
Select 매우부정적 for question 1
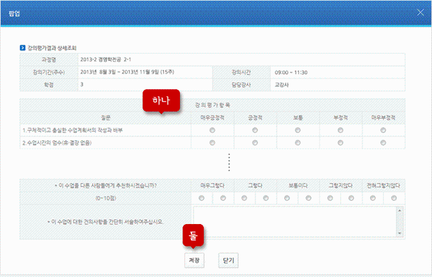tap(384, 130)
